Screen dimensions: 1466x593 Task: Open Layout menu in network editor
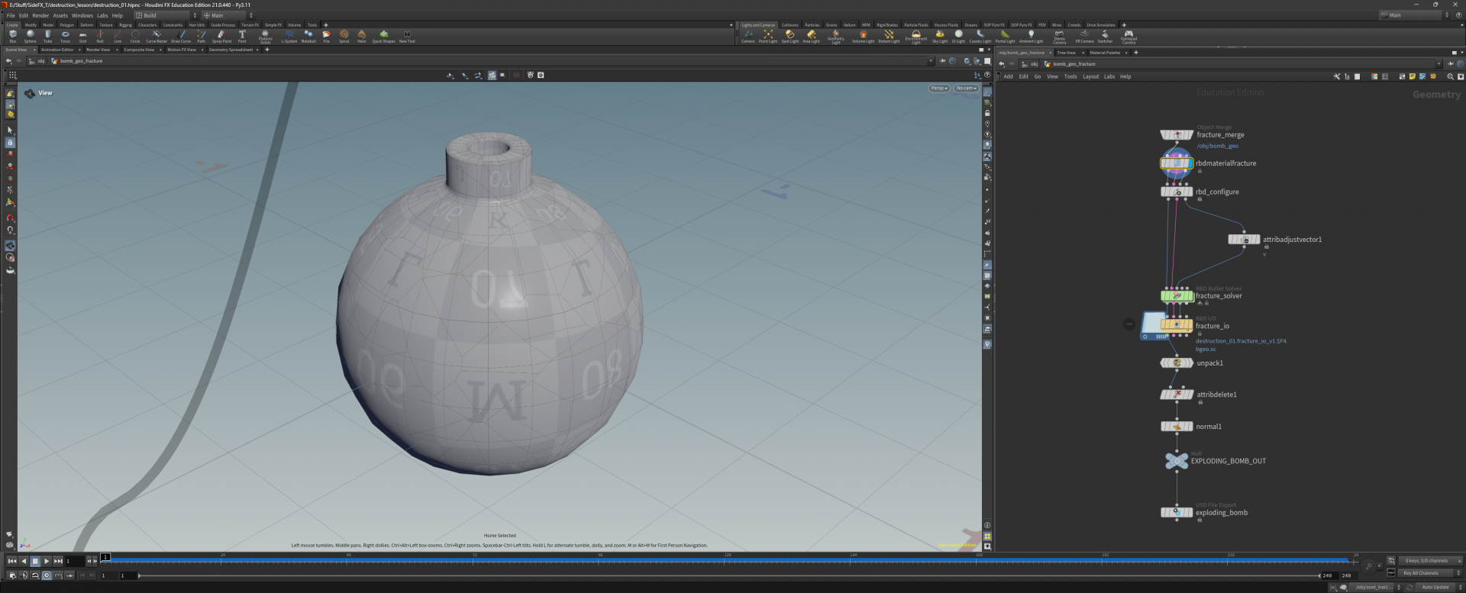(1090, 76)
